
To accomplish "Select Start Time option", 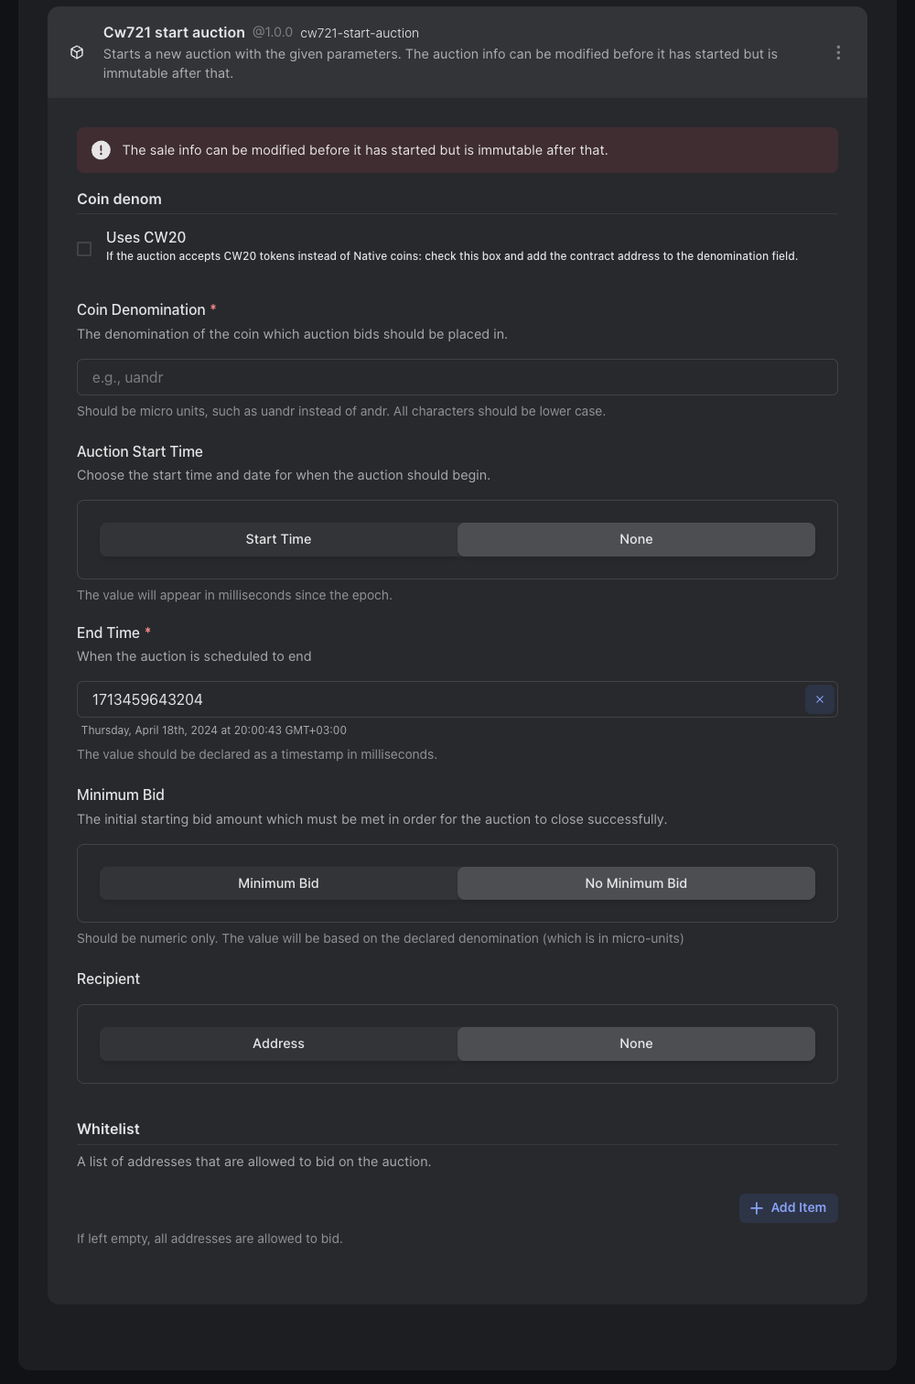I will click(x=278, y=539).
